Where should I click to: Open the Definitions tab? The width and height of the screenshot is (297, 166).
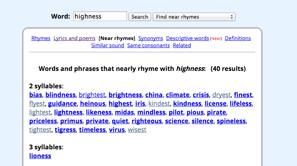click(x=238, y=38)
